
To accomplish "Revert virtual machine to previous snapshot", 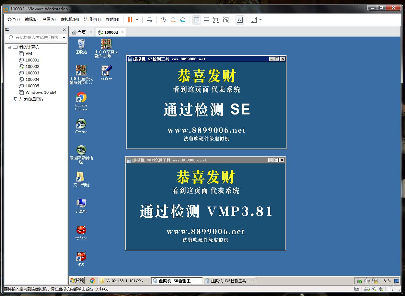I will pos(173,20).
